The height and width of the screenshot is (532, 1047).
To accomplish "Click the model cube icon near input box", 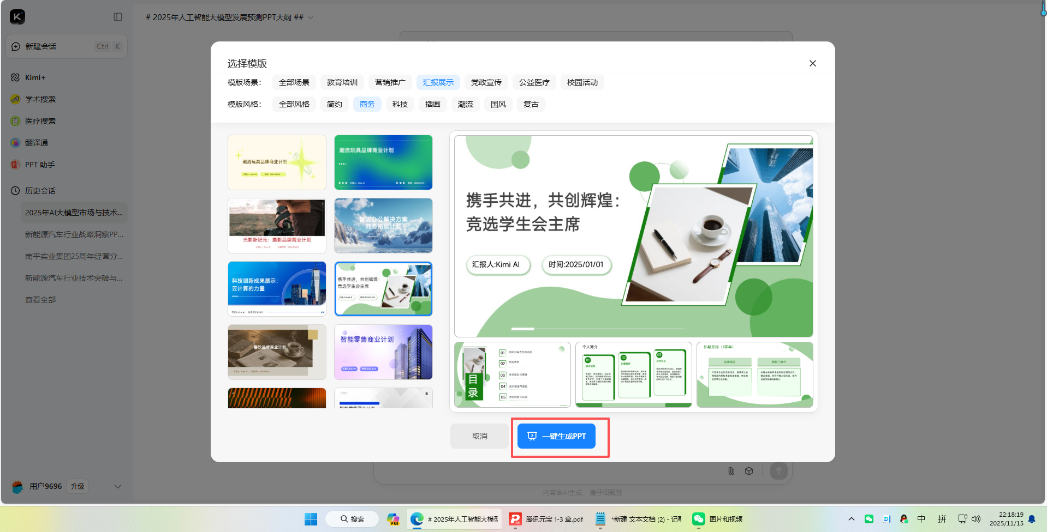I will (x=748, y=471).
